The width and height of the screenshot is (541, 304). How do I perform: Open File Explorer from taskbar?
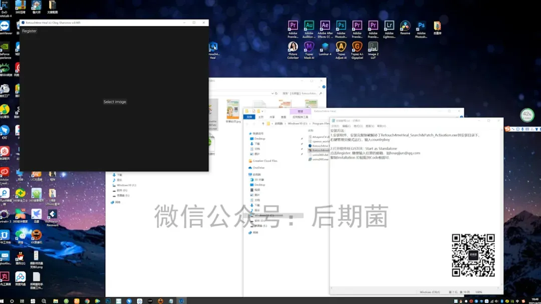tap(56, 301)
